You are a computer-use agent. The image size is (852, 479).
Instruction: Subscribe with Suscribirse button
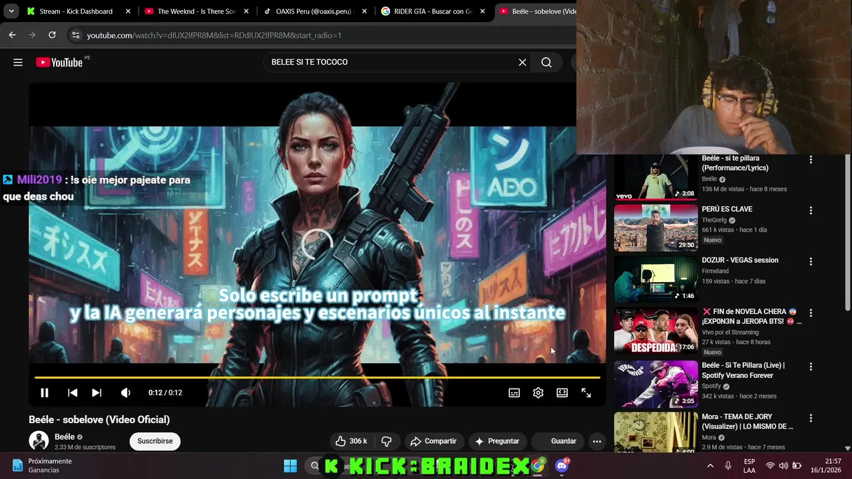[155, 441]
